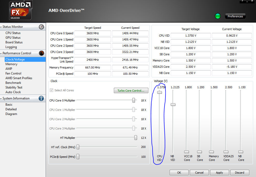
Task: Click the CPU VID voltage slider handle
Action: pos(160,92)
